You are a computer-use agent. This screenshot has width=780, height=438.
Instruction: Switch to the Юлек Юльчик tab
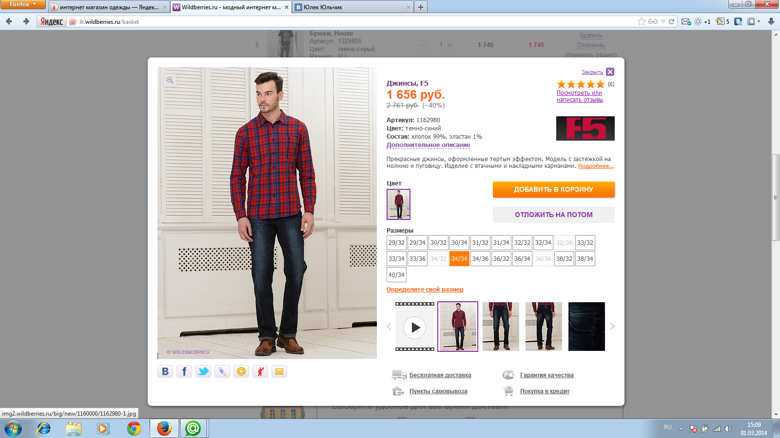(x=353, y=7)
